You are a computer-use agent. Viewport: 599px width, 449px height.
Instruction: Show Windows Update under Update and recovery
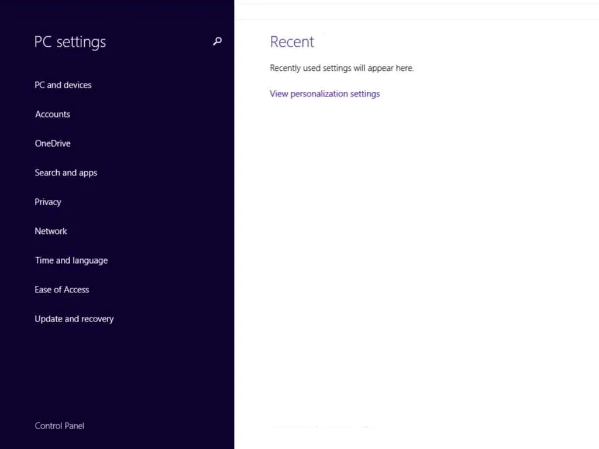pos(74,319)
